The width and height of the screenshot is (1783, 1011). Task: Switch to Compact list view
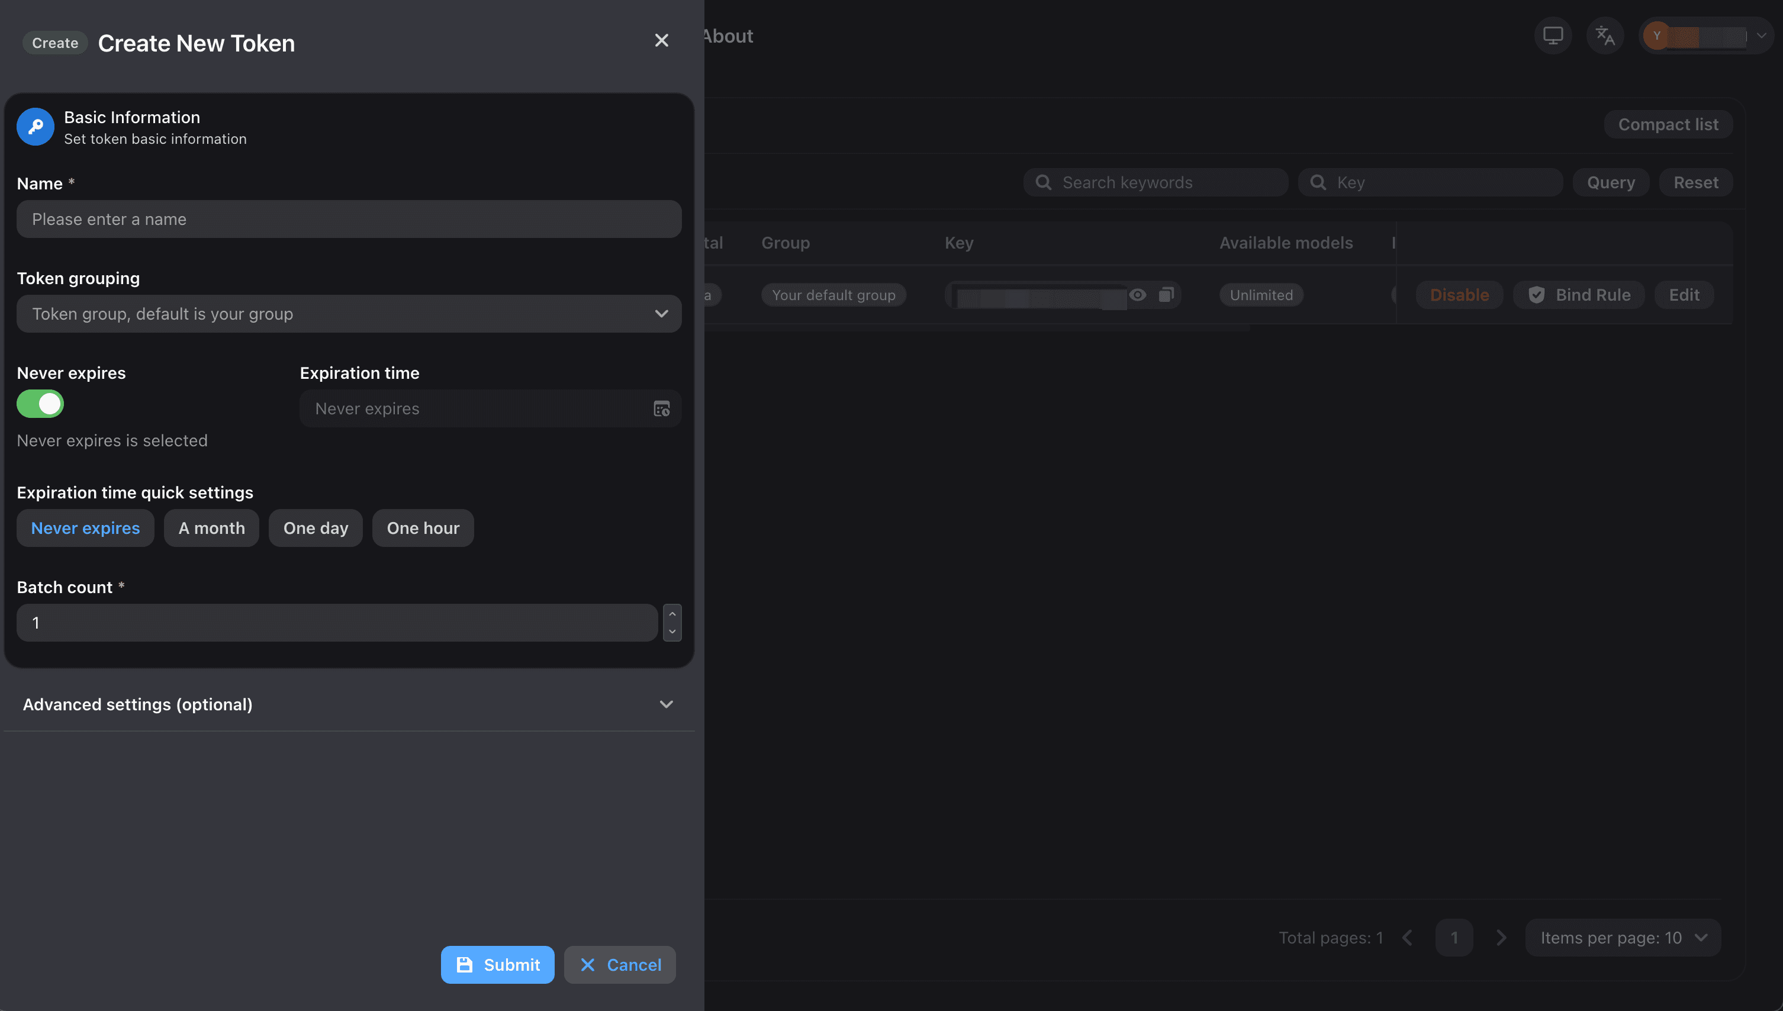click(1668, 125)
